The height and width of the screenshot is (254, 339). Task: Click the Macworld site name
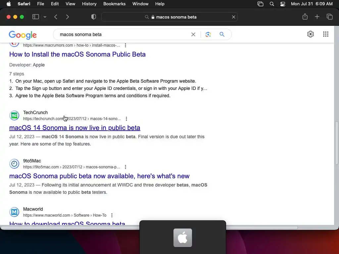[x=33, y=209]
